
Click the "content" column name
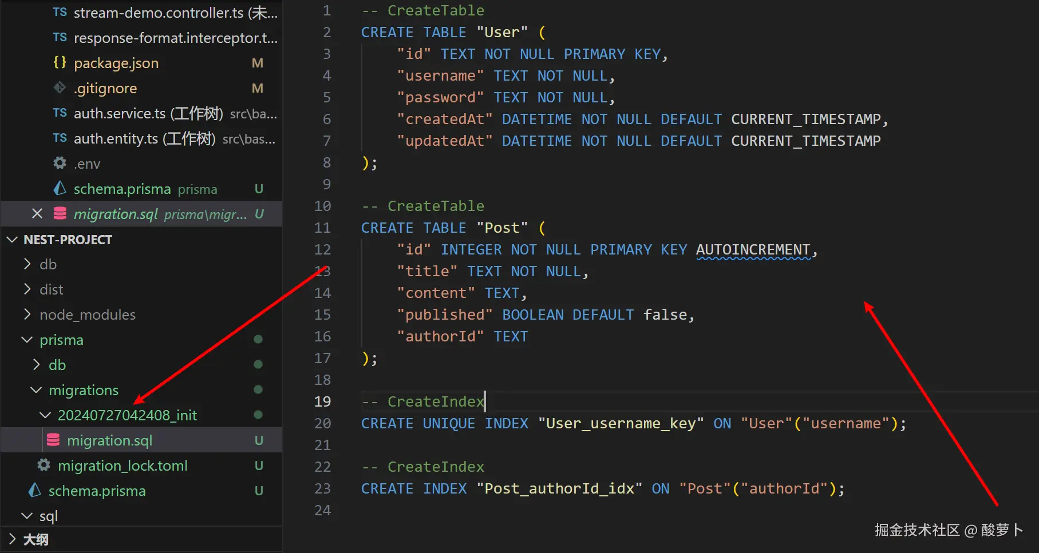click(436, 293)
